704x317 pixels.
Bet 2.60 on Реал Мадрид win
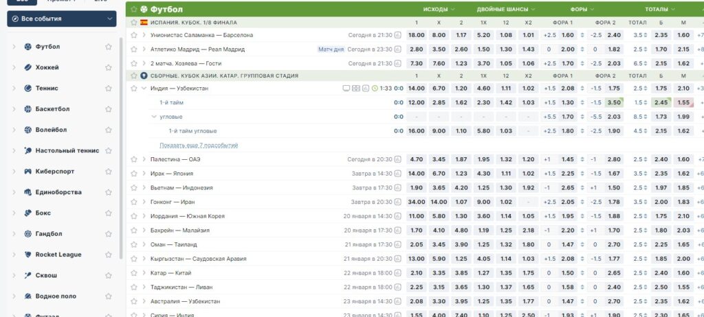[x=461, y=49]
